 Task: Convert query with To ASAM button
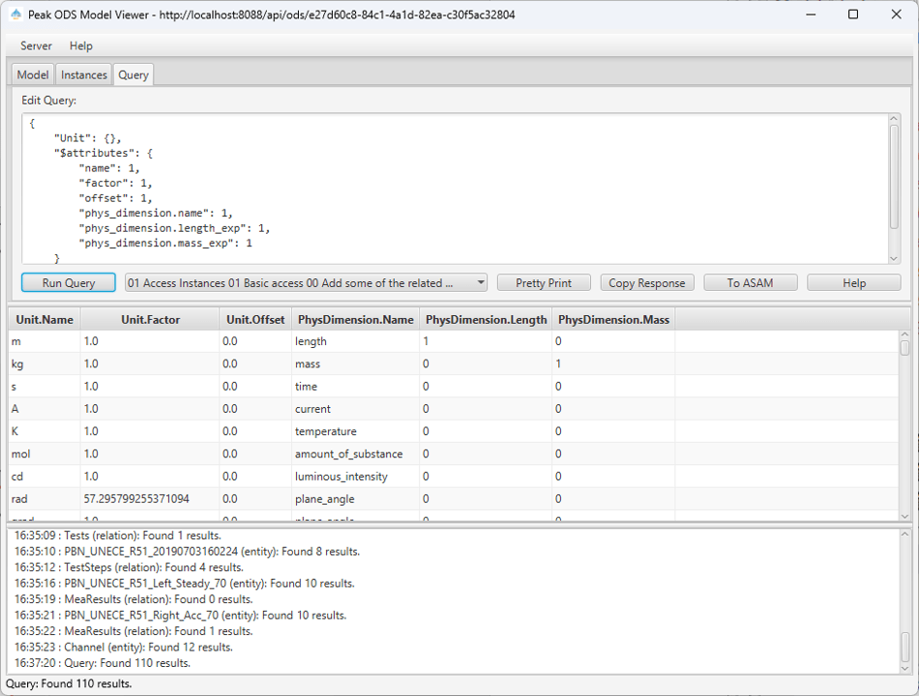coord(750,283)
